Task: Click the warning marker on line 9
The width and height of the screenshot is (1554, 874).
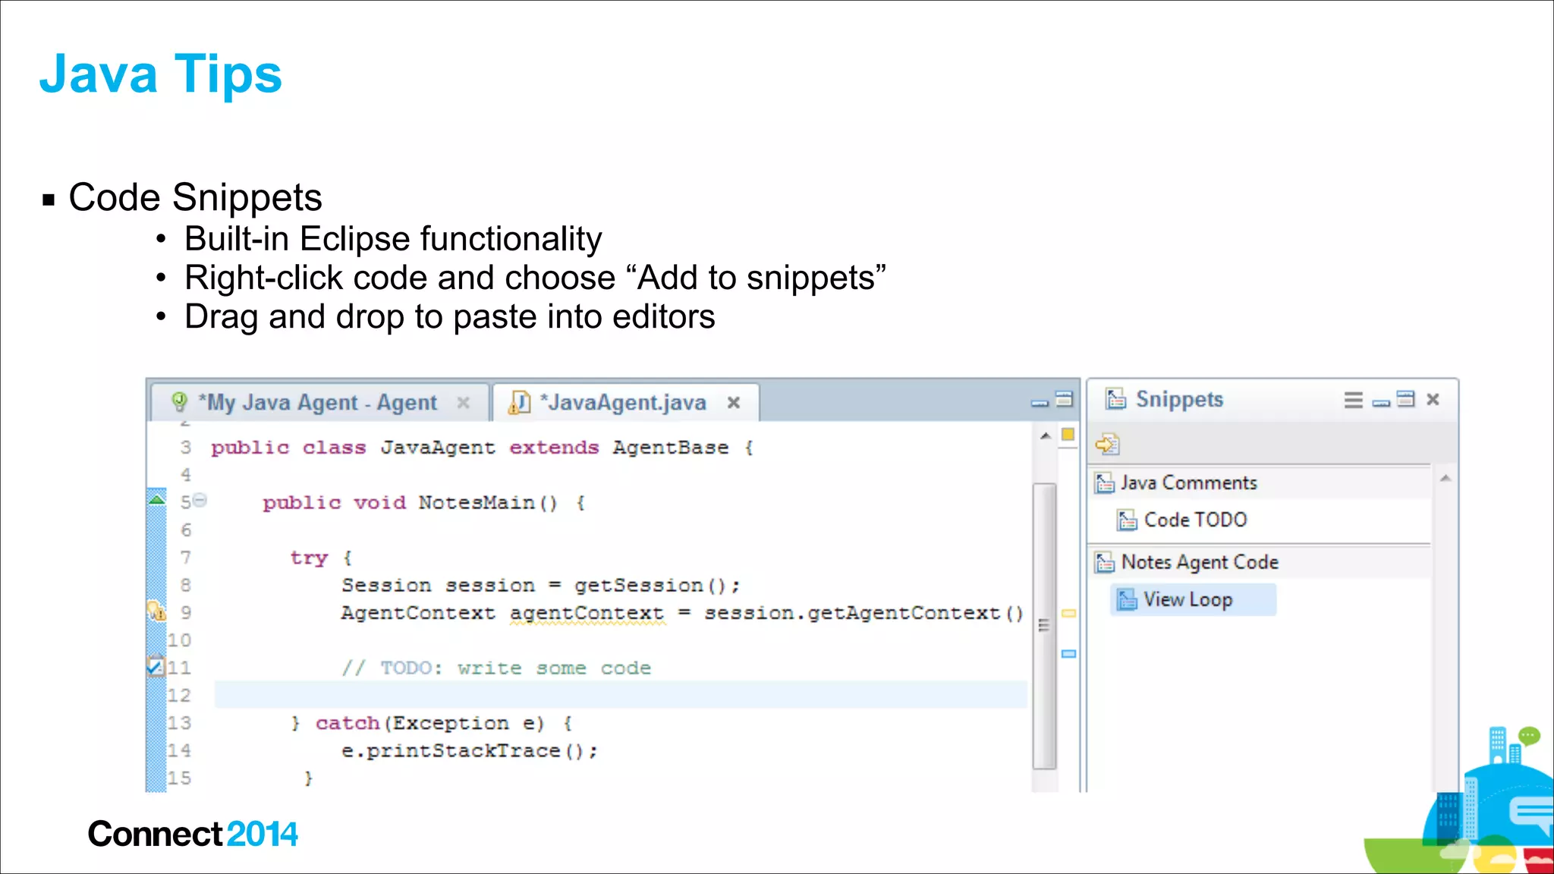Action: tap(156, 611)
